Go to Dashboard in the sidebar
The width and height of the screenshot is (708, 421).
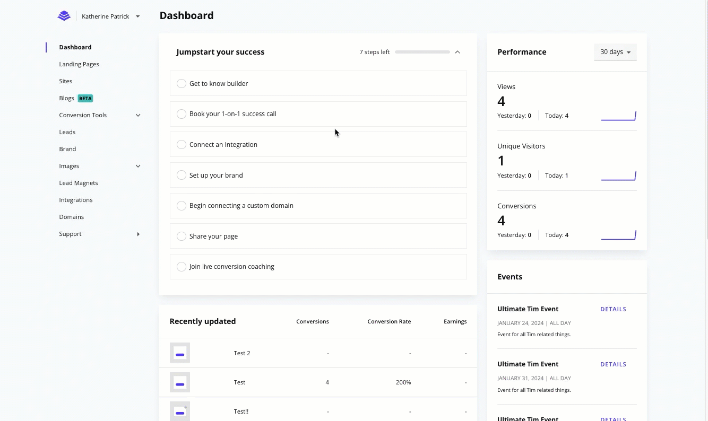[x=75, y=47]
